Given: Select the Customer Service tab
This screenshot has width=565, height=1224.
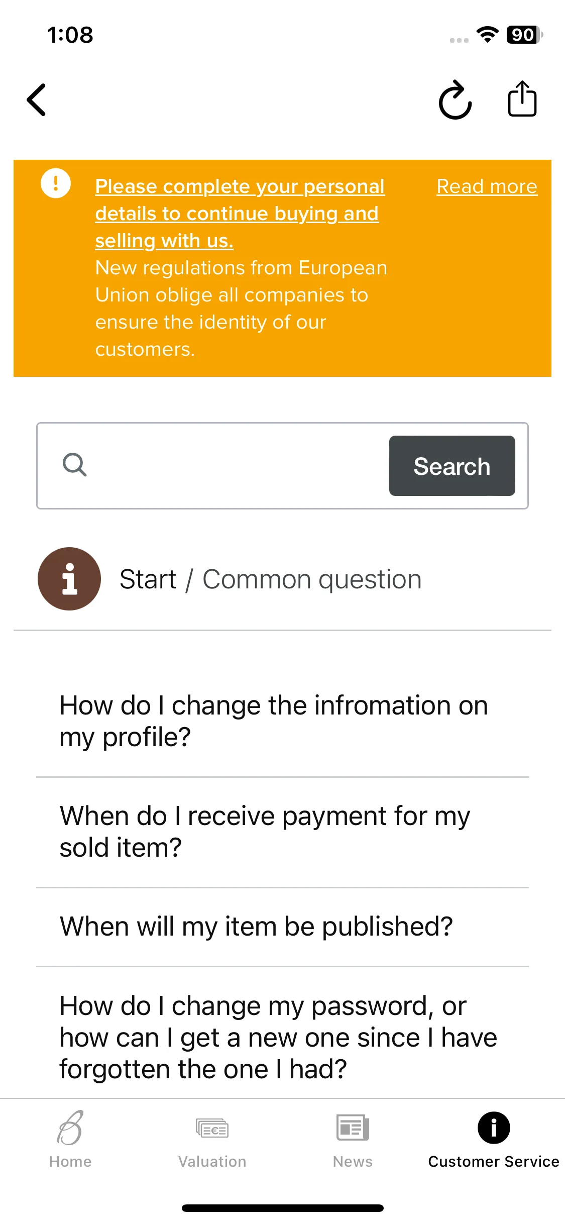Looking at the screenshot, I should click(494, 1140).
